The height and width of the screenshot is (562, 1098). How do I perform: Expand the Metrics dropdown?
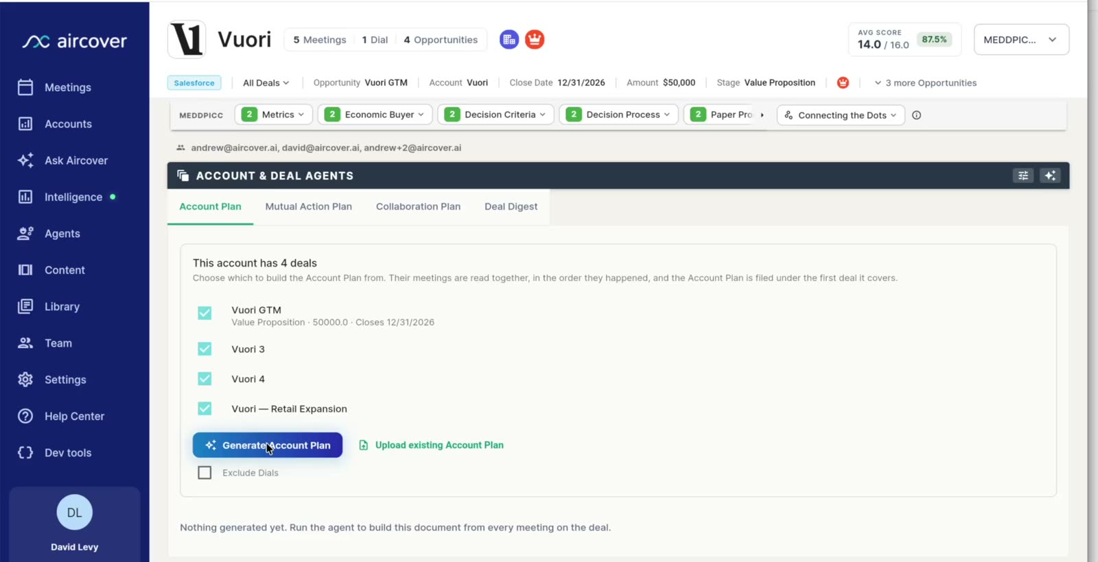[274, 114]
